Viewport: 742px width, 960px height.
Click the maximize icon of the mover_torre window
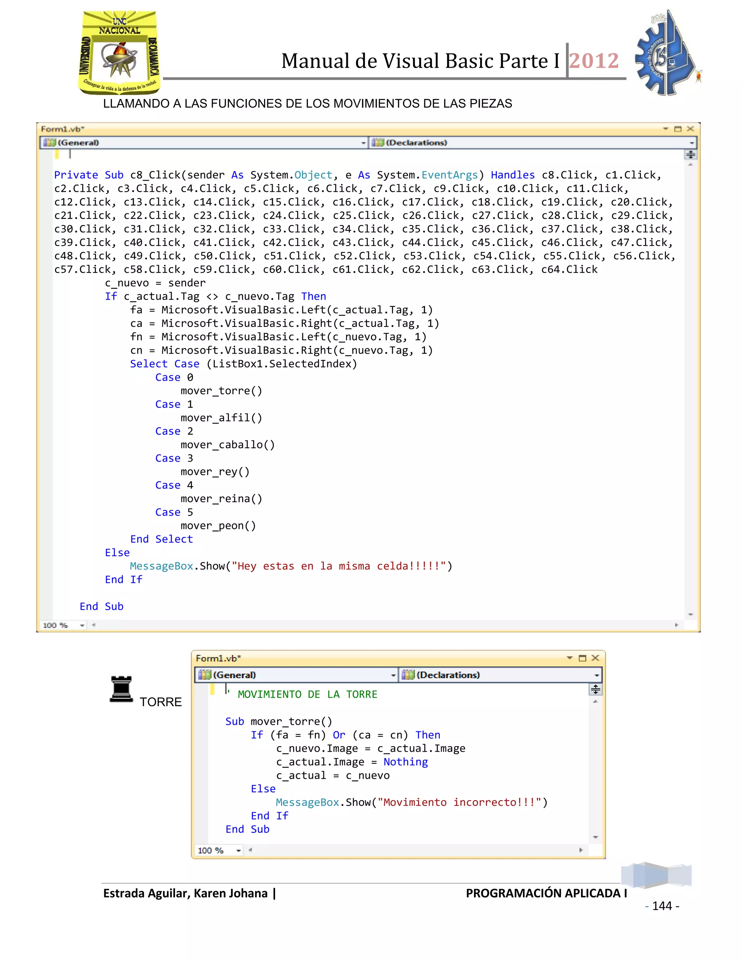tap(583, 658)
